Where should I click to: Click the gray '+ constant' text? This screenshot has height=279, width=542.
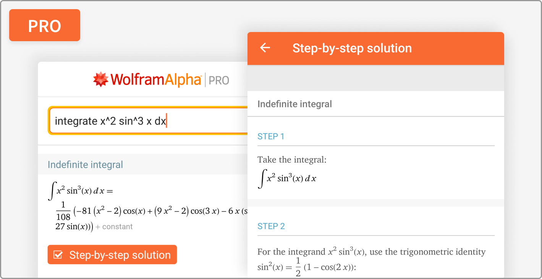coord(114,227)
